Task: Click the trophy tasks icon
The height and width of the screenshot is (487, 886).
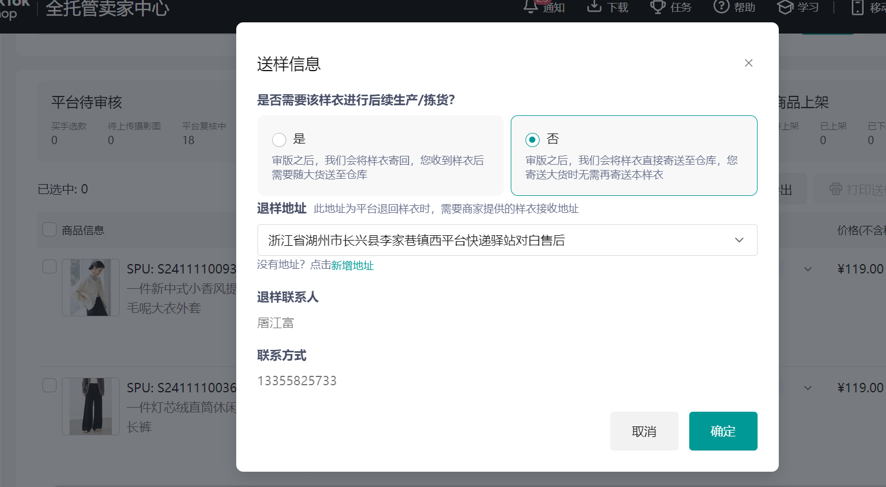Action: (x=657, y=6)
